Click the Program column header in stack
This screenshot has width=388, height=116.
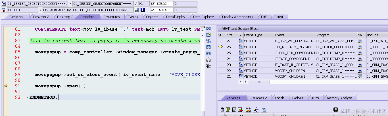337,35
